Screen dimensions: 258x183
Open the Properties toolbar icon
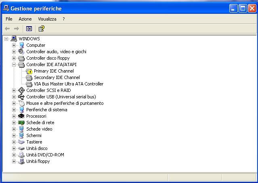point(42,29)
